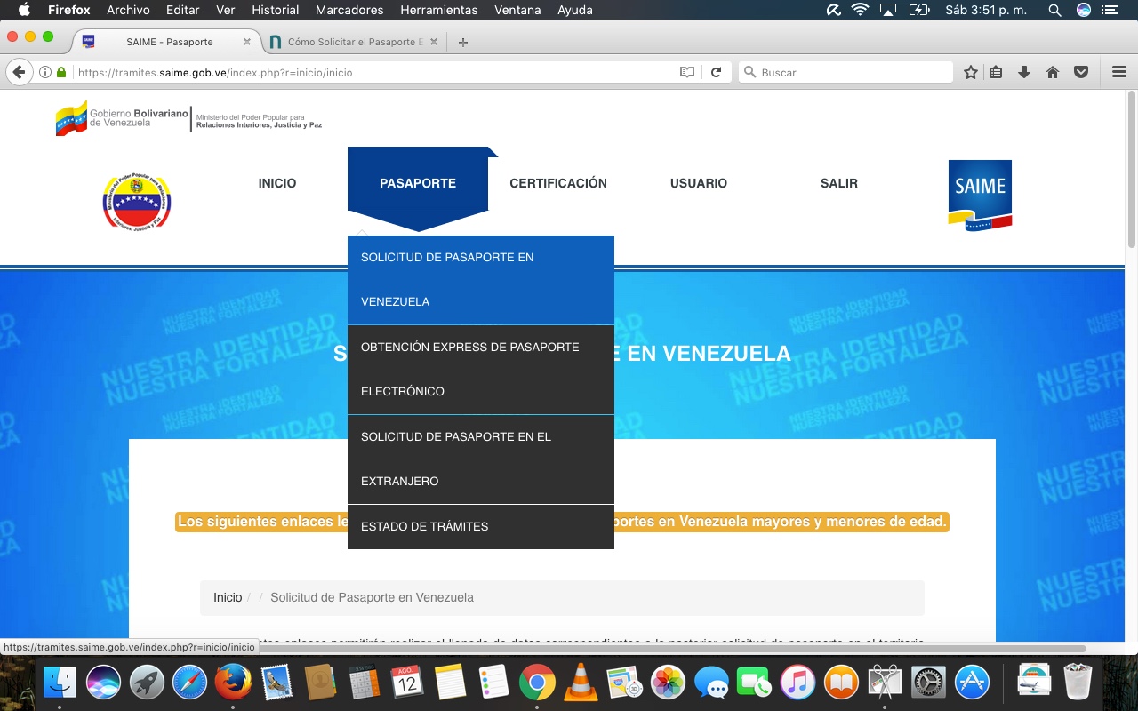Click PASAPORTE navigation tab
The width and height of the screenshot is (1138, 711).
coord(418,183)
